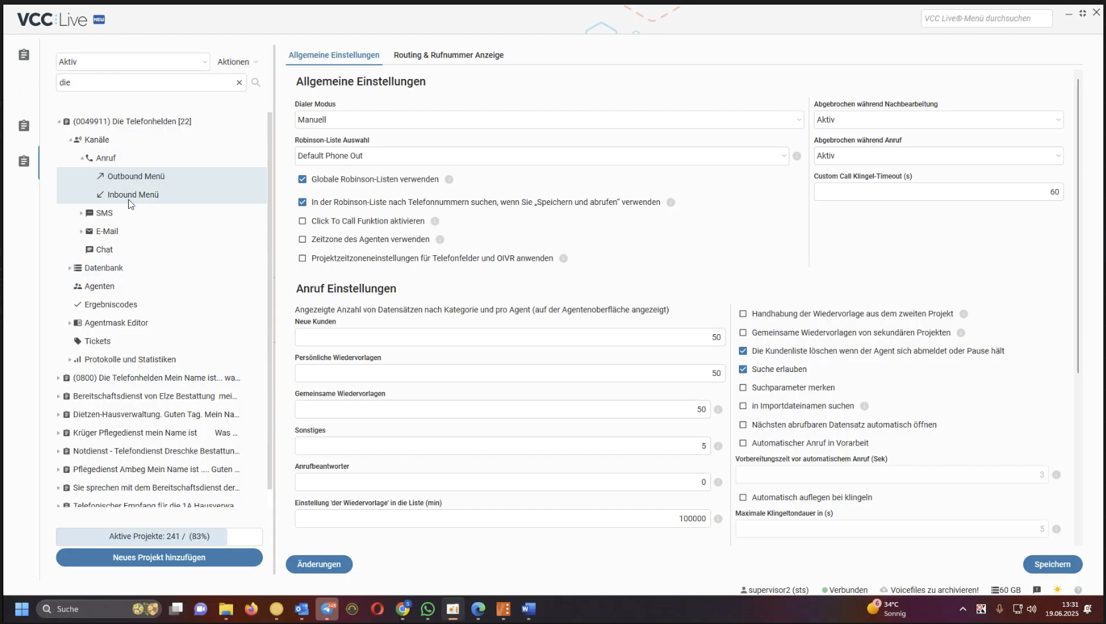Clear the project search text with X icon

(239, 83)
